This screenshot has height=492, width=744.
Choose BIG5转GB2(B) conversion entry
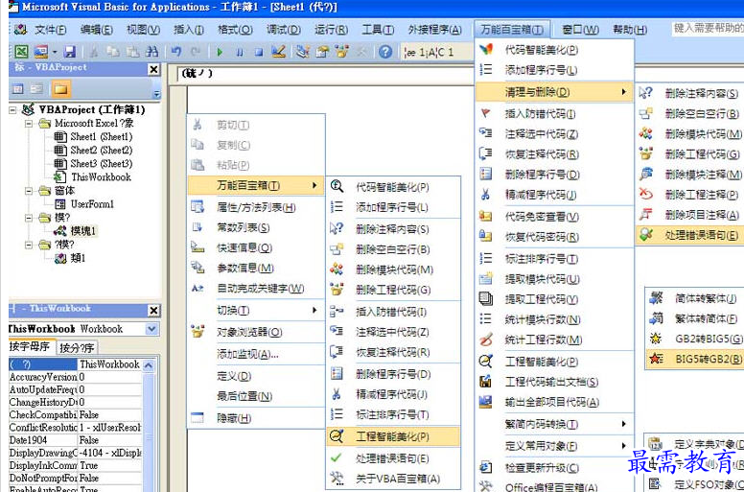click(696, 359)
